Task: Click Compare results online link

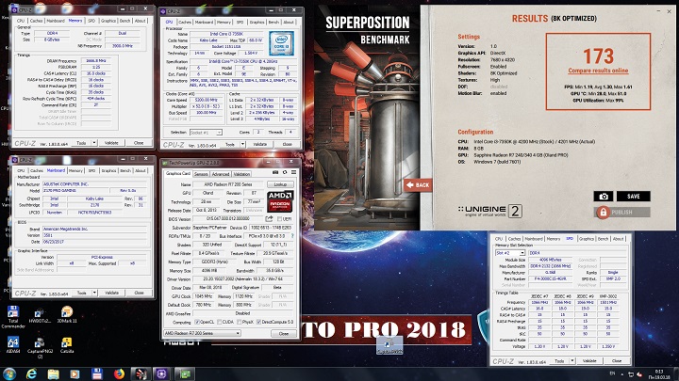Action: 598,71
